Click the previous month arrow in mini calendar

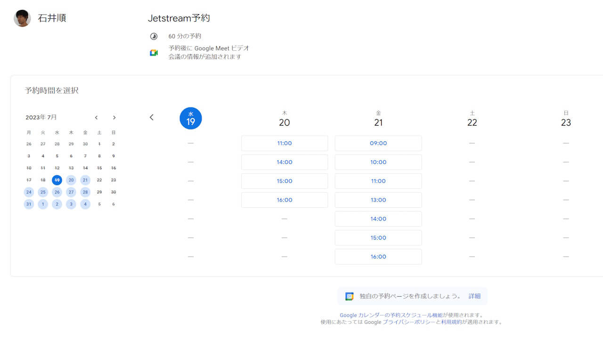coord(96,117)
